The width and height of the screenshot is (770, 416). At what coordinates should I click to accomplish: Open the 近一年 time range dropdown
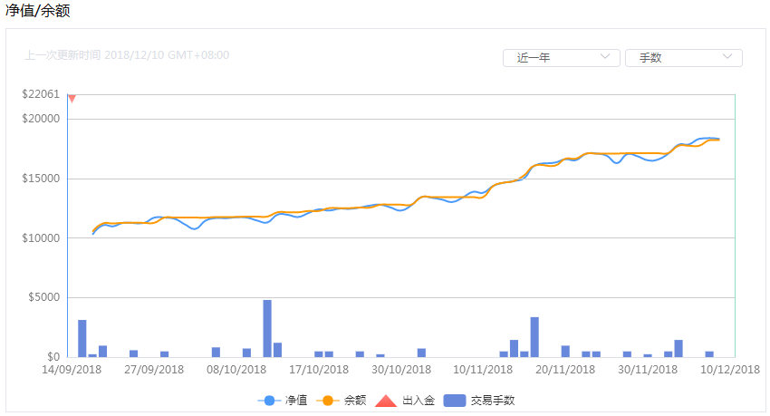click(x=561, y=58)
